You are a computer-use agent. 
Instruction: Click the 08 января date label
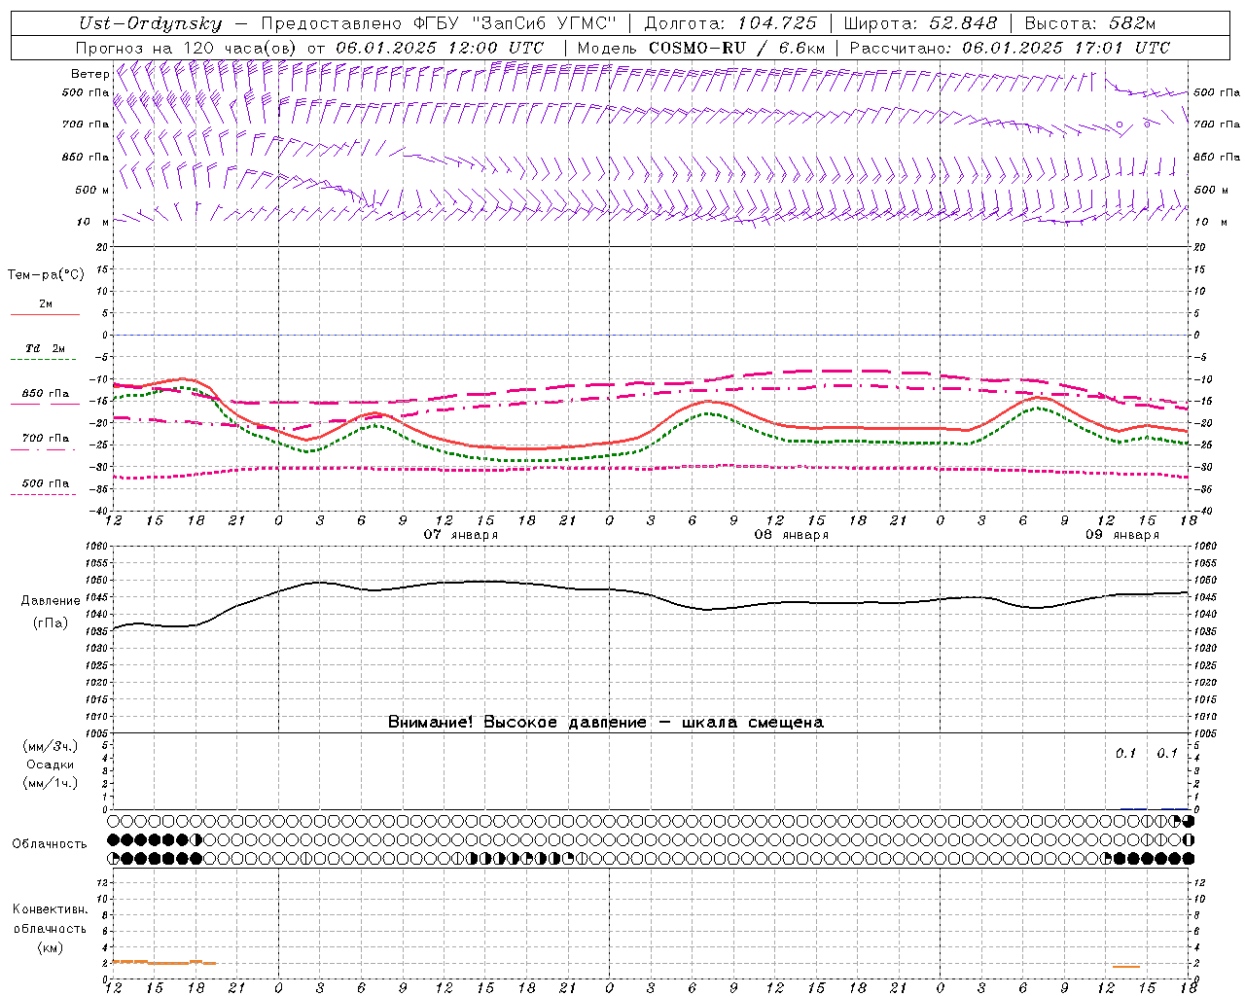pyautogui.click(x=792, y=535)
